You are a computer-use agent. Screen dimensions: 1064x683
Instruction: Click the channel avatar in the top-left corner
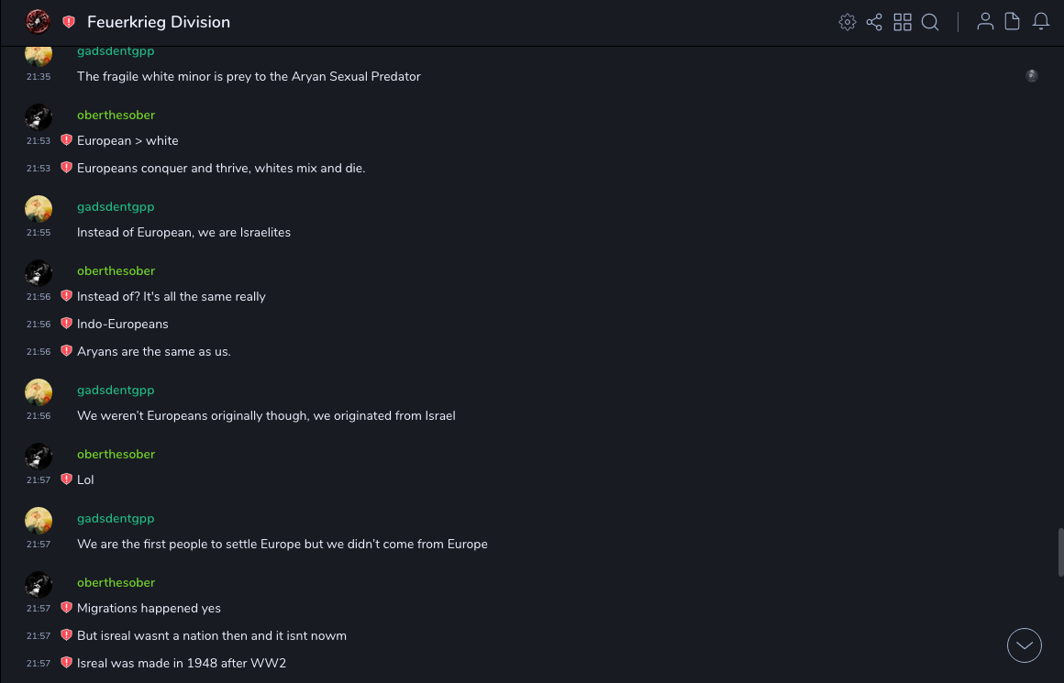38,21
